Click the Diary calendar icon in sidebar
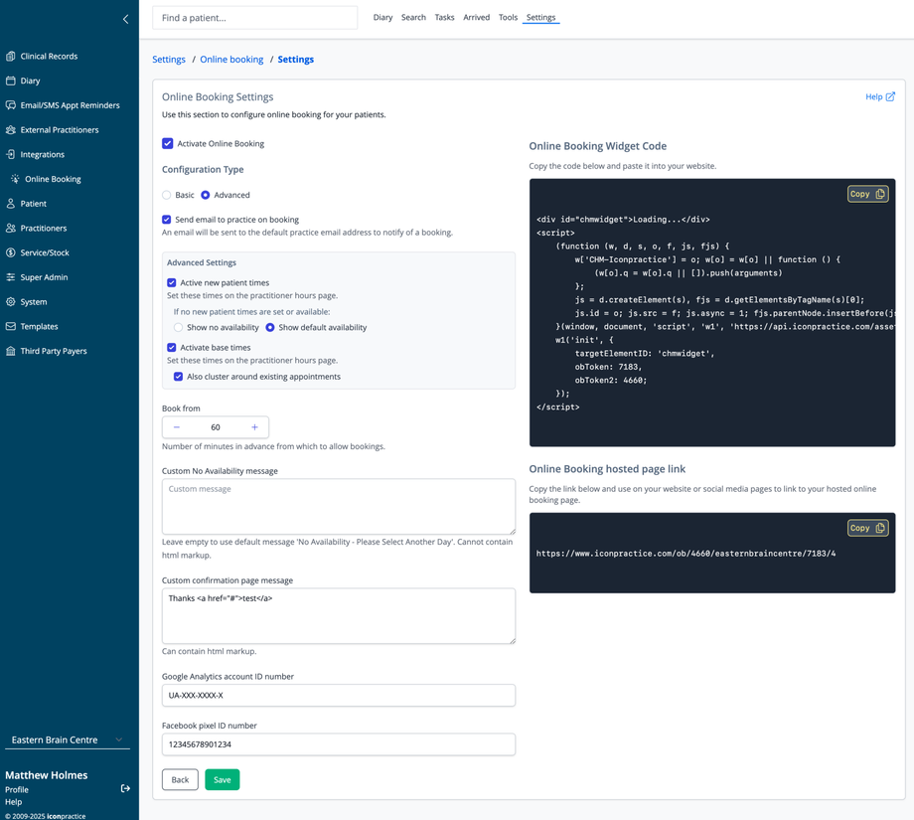 (x=11, y=81)
